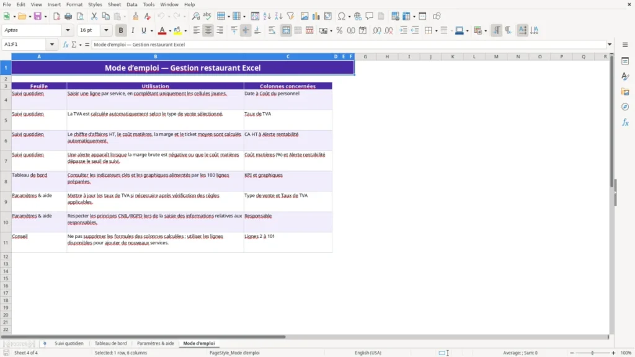Apply the red font color swatch
Image resolution: width=635 pixels, height=357 pixels.
162,30
